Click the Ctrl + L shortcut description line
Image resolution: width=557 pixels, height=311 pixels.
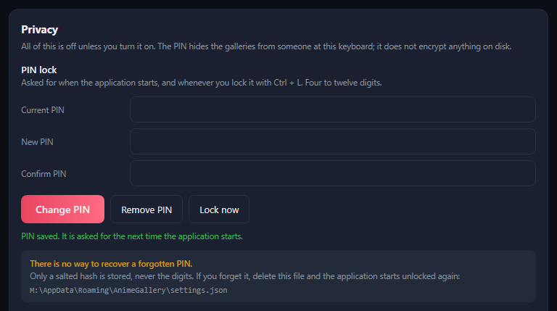(202, 83)
